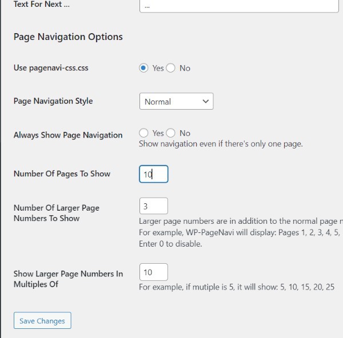The width and height of the screenshot is (343, 338).
Task: Click the Show Larger Page Numbers In Multiples Of field
Action: pos(154,272)
